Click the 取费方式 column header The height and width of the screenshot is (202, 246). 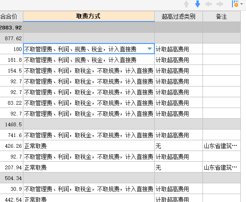click(89, 16)
